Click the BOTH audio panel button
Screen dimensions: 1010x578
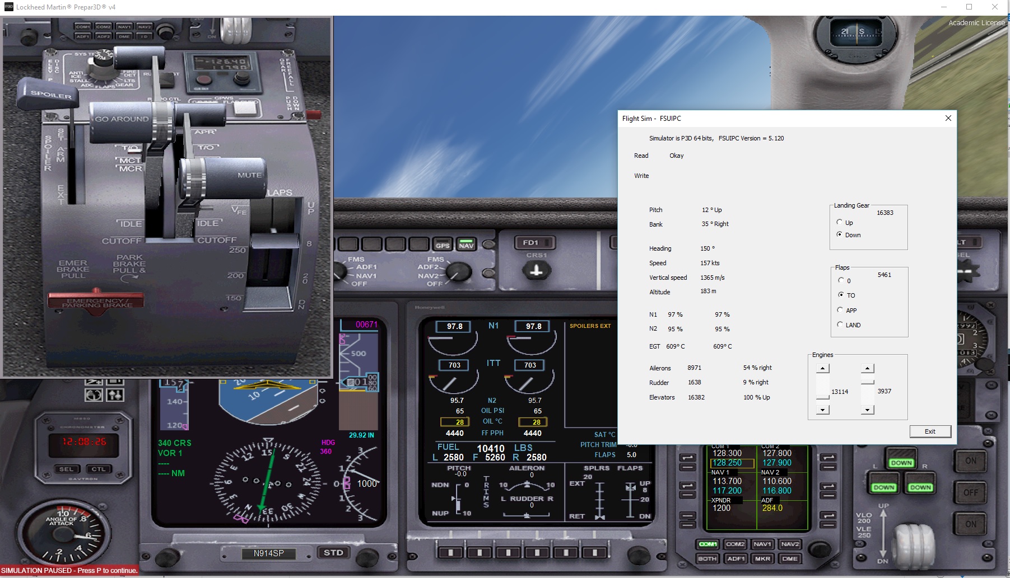(x=708, y=558)
